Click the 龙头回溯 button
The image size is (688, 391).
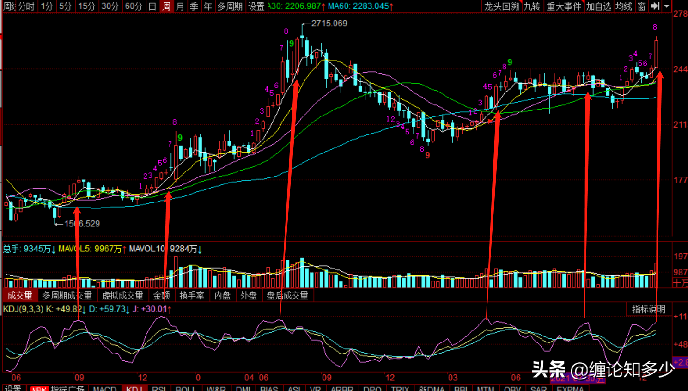click(501, 6)
